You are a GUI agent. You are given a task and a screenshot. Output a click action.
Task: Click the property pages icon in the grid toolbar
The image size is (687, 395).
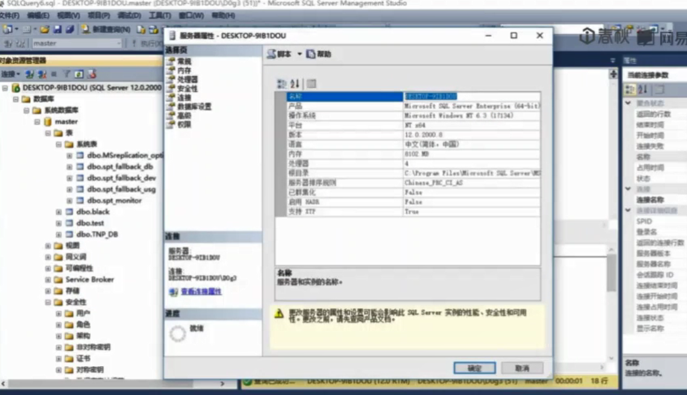[x=312, y=83]
